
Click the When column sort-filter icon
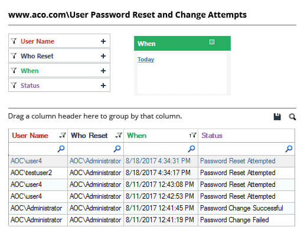coord(192,135)
